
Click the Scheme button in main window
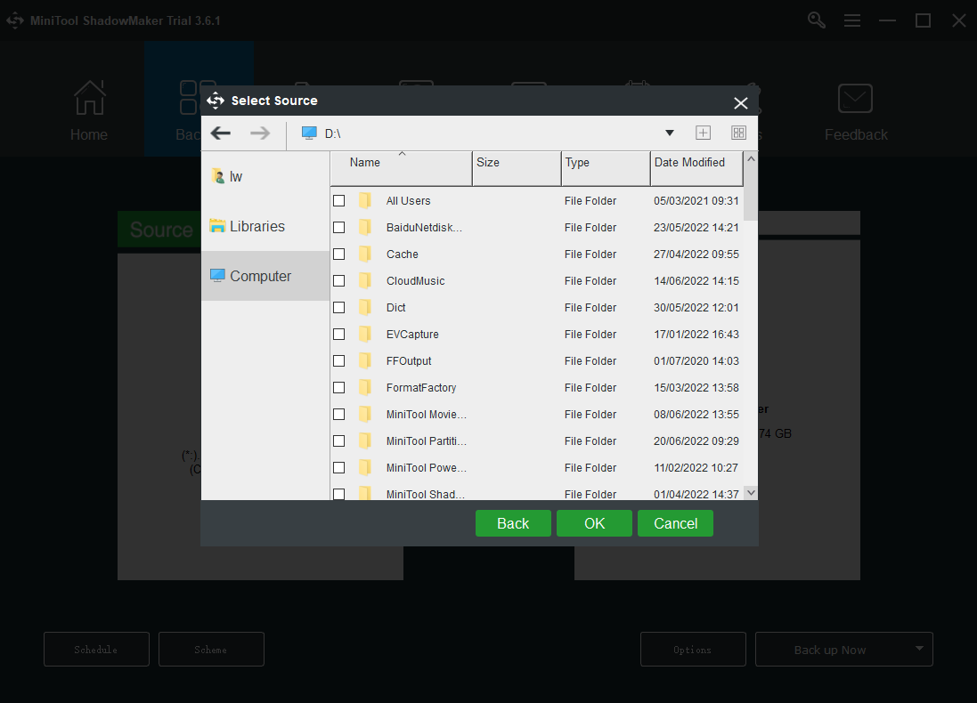[211, 650]
